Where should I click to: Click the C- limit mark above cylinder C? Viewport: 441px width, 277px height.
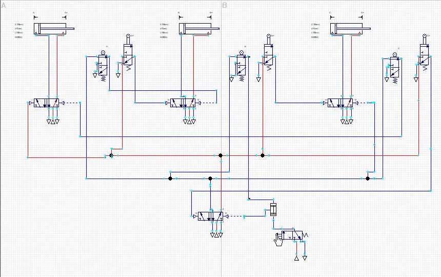[x=332, y=17]
